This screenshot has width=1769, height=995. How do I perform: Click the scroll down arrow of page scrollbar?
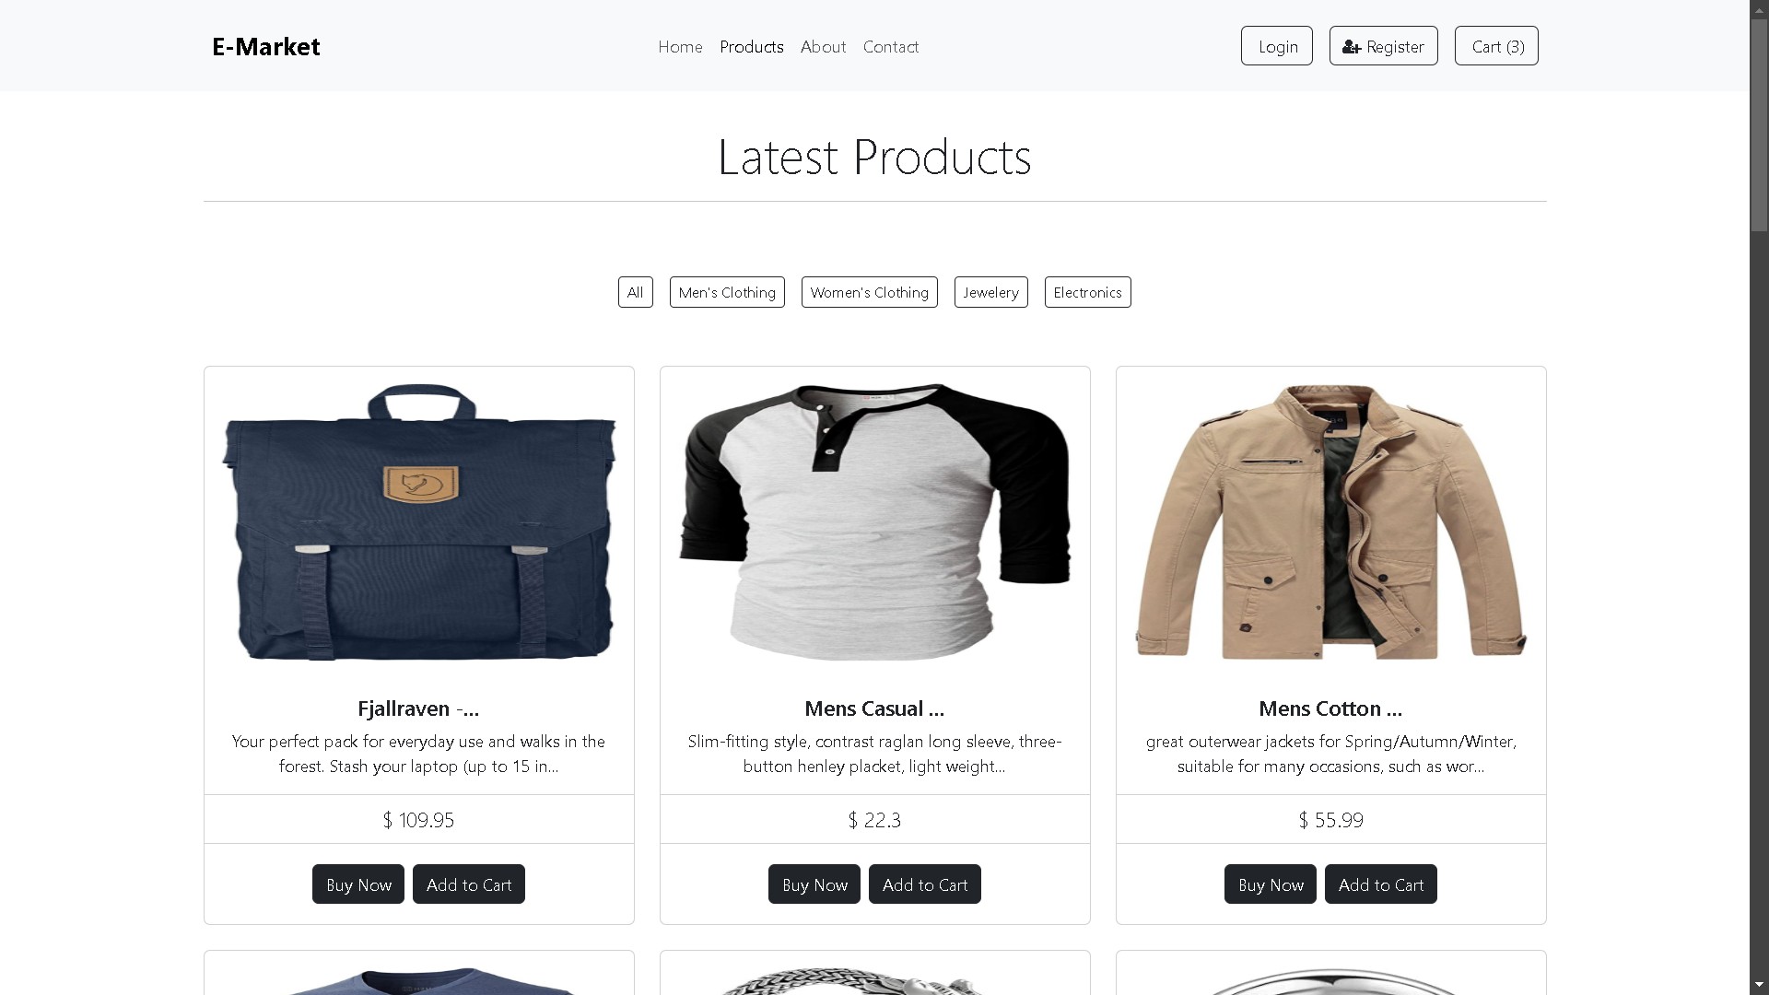pyautogui.click(x=1759, y=985)
